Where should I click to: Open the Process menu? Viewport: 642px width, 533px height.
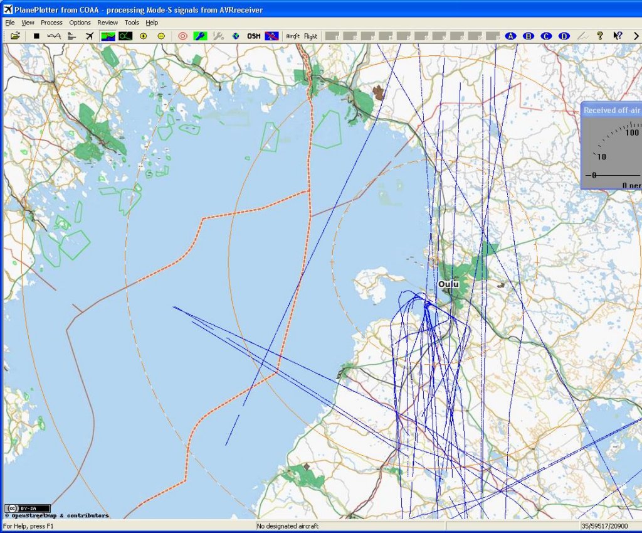tap(51, 23)
